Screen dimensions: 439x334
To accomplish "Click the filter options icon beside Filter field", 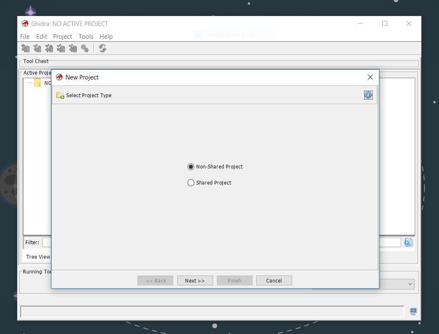I will coord(408,242).
